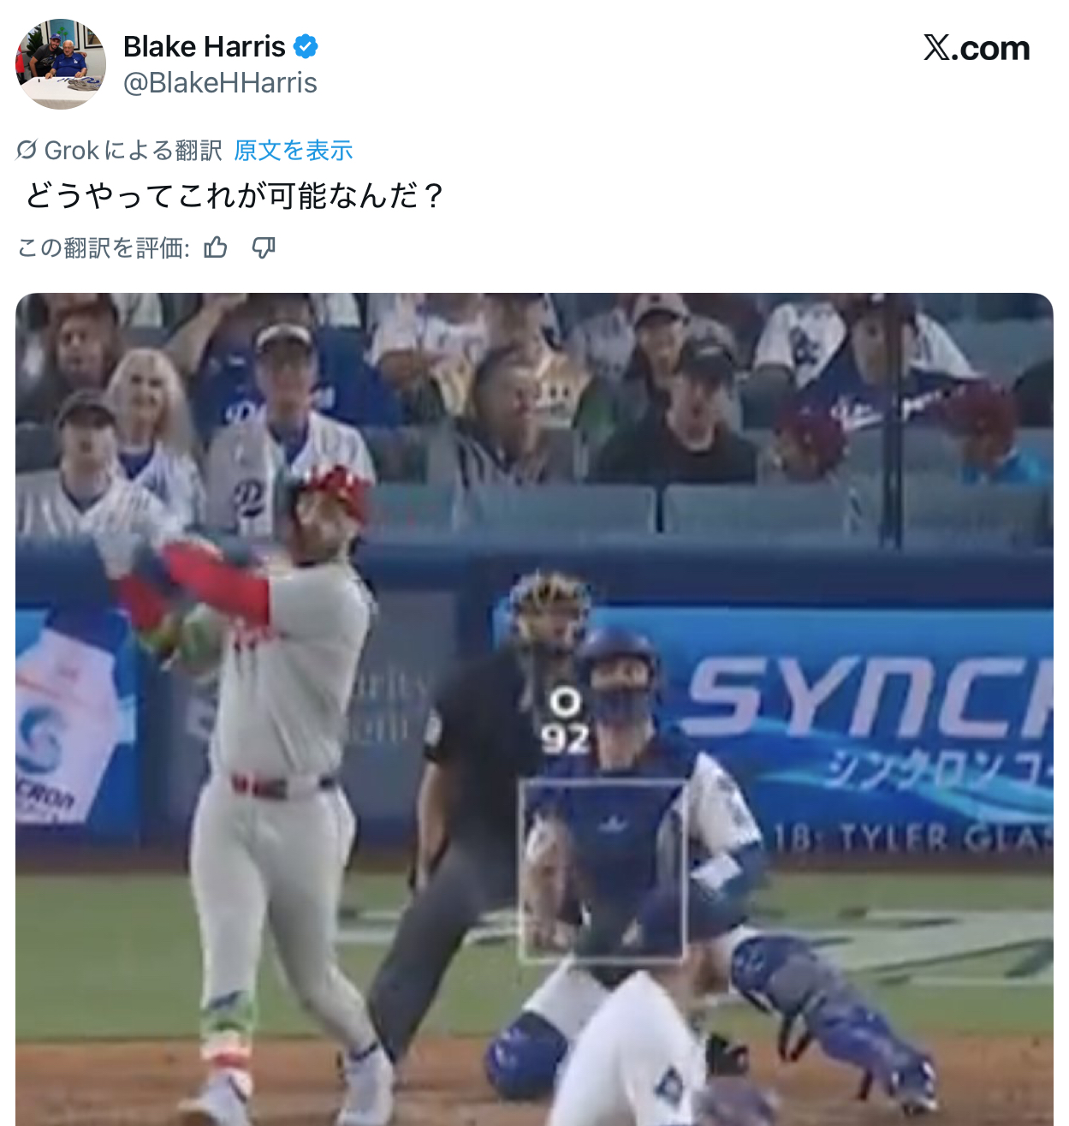Image resolution: width=1069 pixels, height=1126 pixels.
Task: Click the この翻訳を評価 label
Action: (x=104, y=248)
